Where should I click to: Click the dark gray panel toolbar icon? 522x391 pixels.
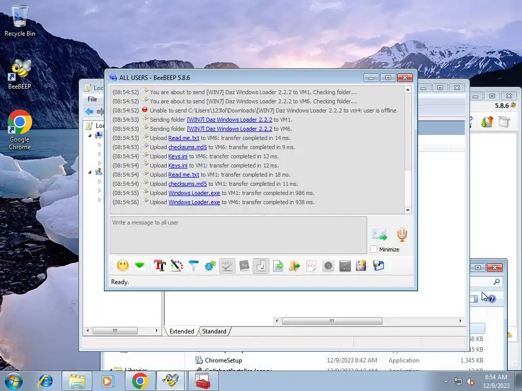(345, 266)
